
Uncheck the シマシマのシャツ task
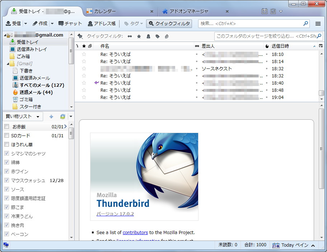coord(7,153)
